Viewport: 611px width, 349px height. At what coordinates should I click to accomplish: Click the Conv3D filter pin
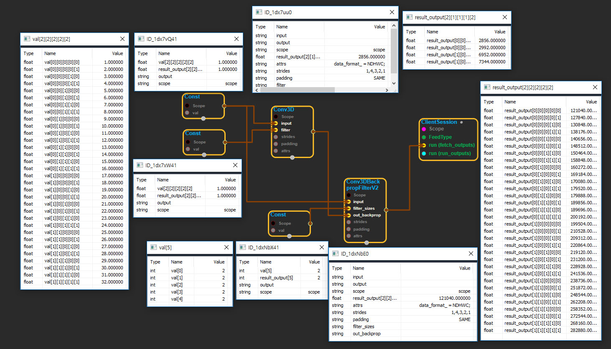[276, 130]
